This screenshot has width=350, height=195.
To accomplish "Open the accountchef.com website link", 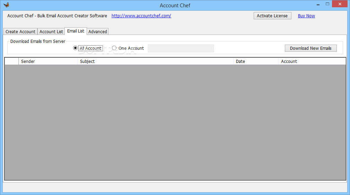I will (x=141, y=16).
